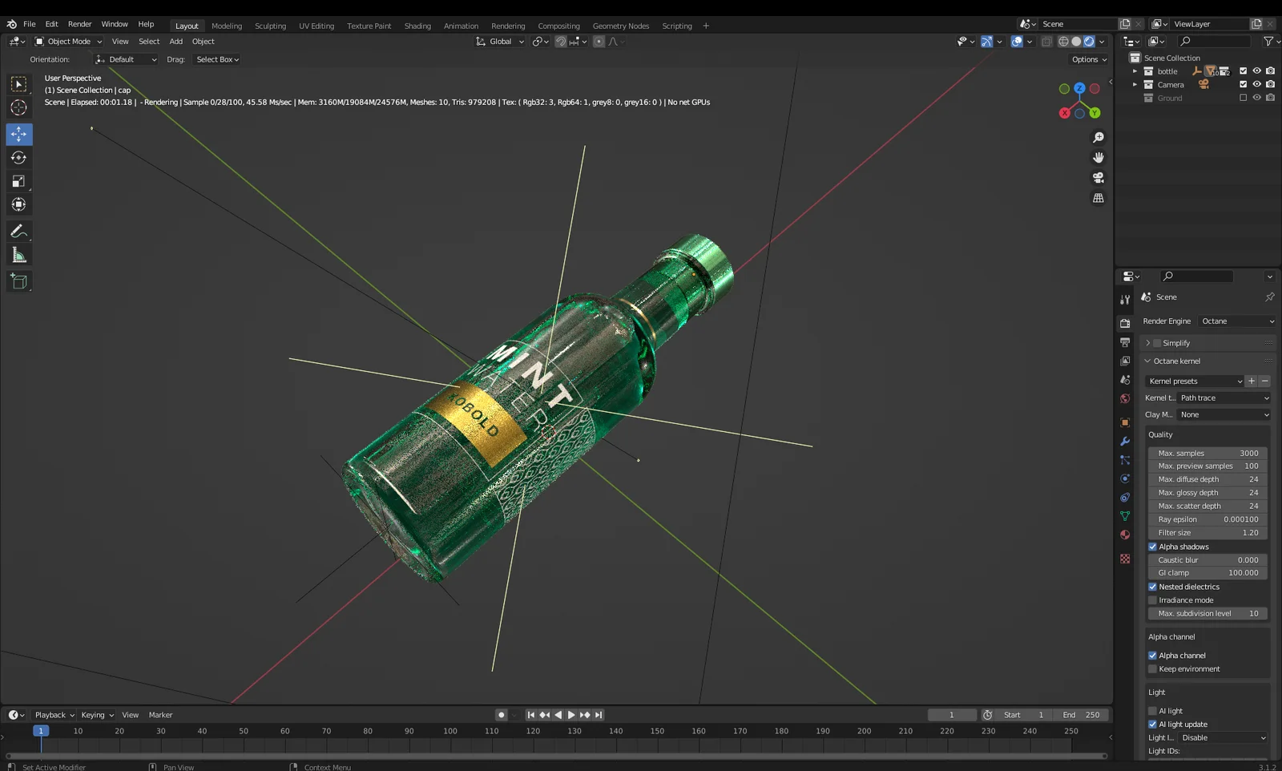Open the Modifier properties tab
Image resolution: width=1282 pixels, height=771 pixels.
(1124, 442)
